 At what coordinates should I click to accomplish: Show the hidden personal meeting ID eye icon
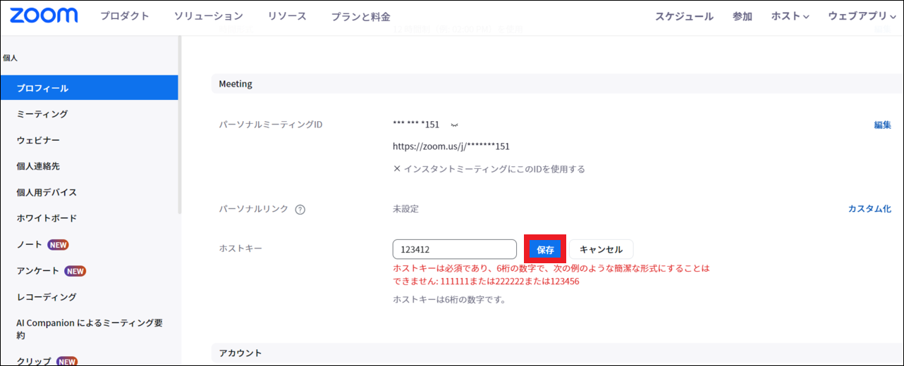(x=454, y=125)
